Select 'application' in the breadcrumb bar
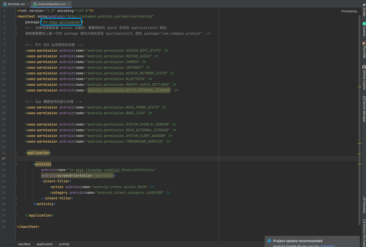Screen dimensions: 366x247 coord(44,244)
